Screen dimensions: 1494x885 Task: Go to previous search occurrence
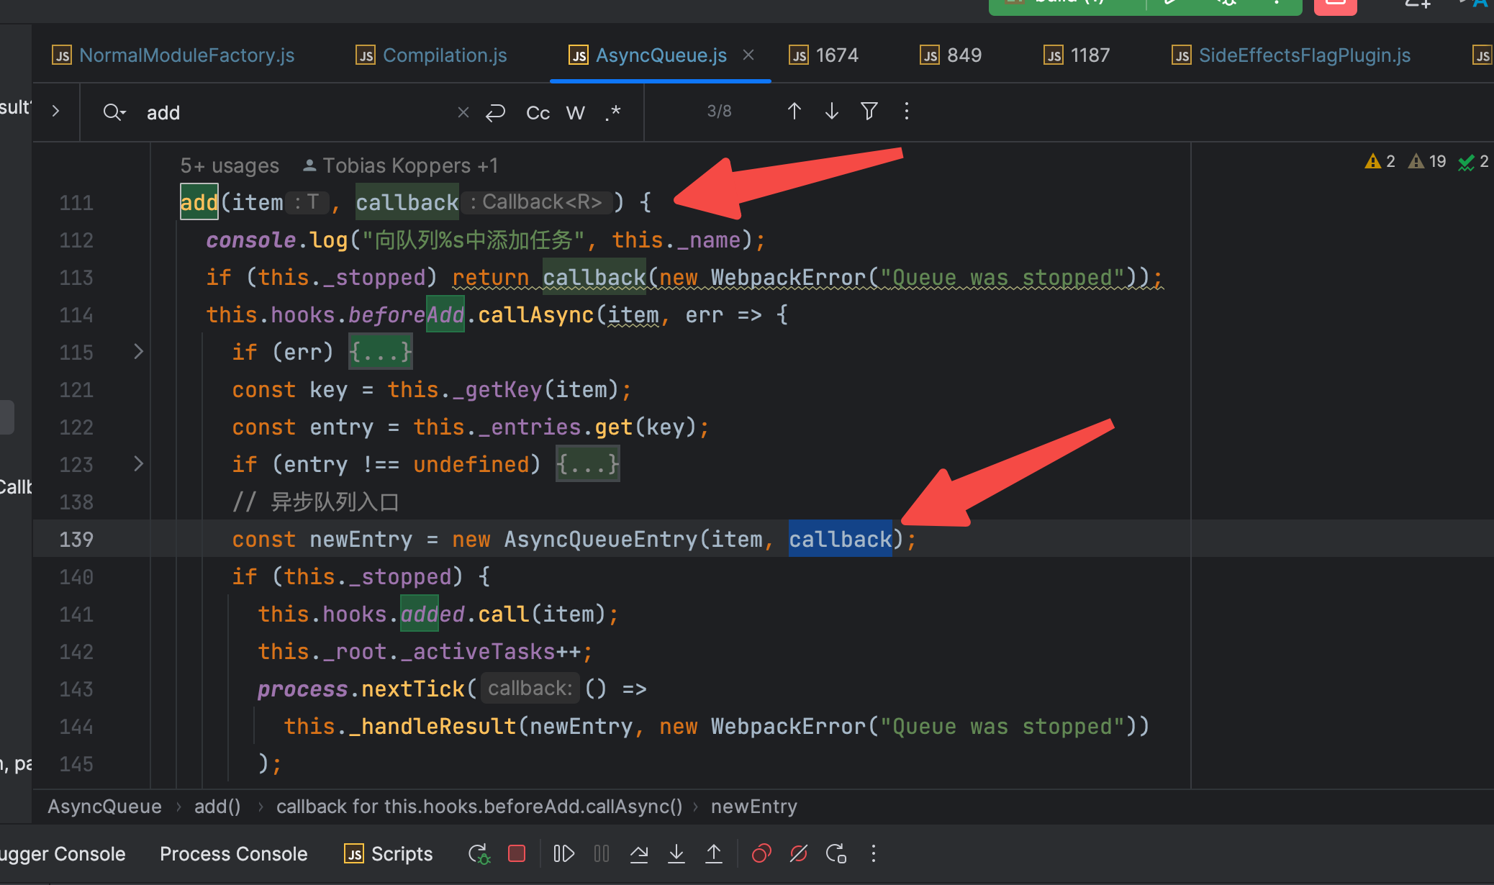click(794, 112)
